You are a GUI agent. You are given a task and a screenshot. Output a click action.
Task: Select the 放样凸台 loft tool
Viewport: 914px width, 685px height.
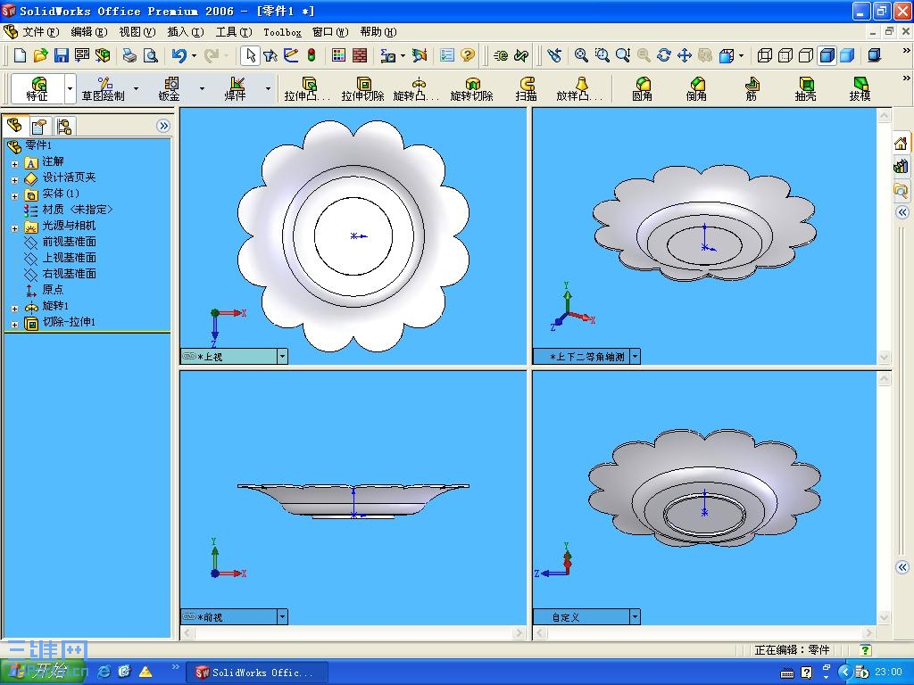[x=580, y=88]
